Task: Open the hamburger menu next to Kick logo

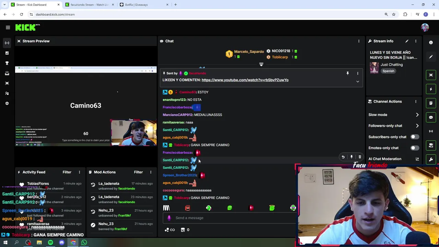Action: [x=8, y=27]
